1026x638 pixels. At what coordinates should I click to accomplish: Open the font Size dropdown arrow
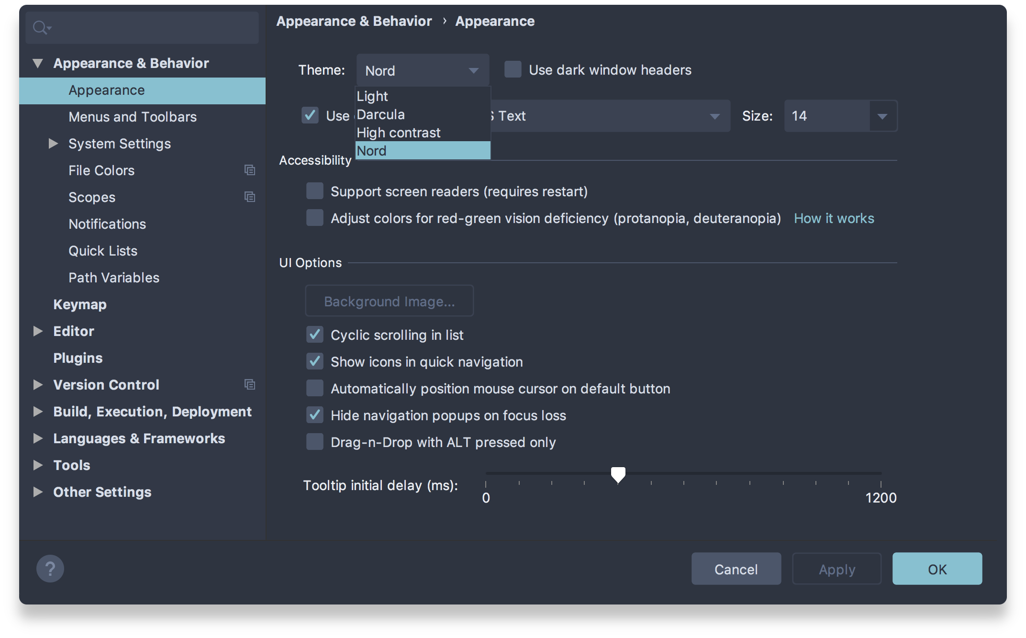(882, 116)
